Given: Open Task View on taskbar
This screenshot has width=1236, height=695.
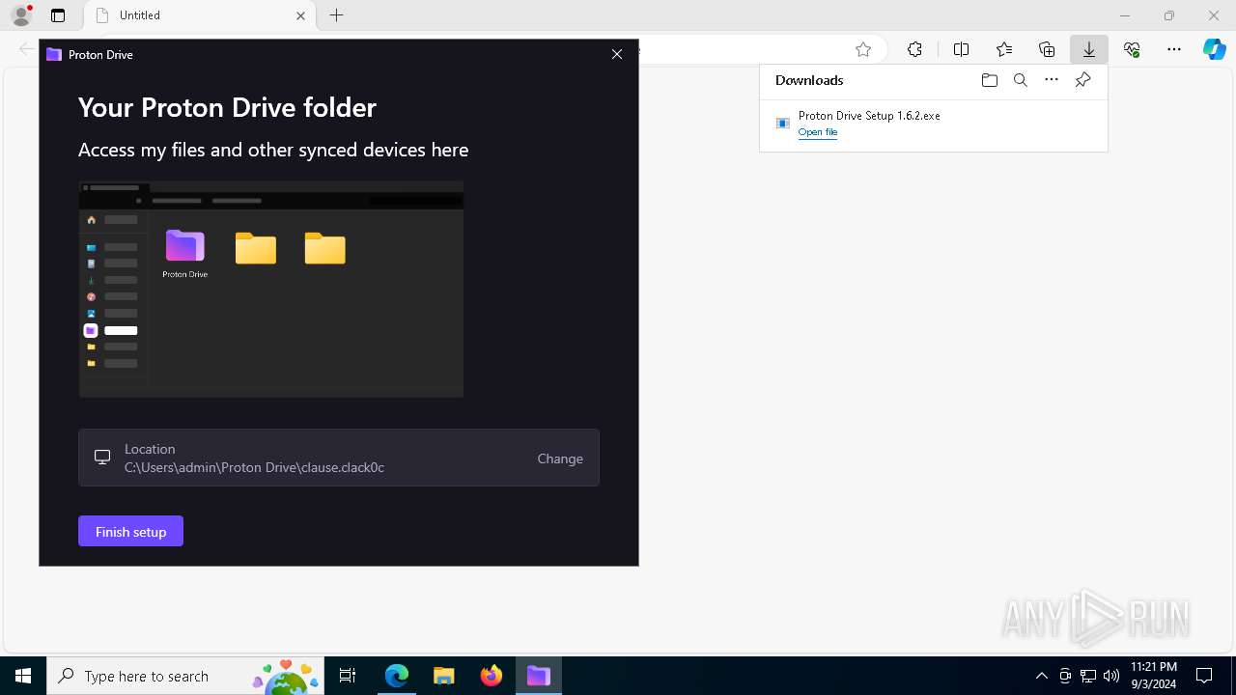Looking at the screenshot, I should pyautogui.click(x=349, y=676).
